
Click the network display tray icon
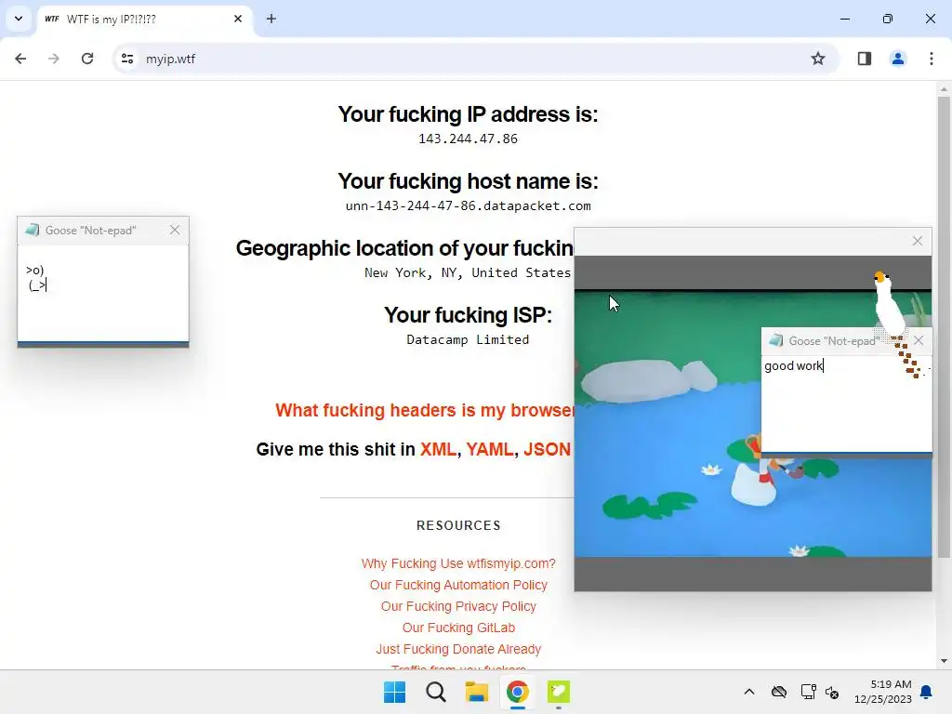pyautogui.click(x=808, y=692)
